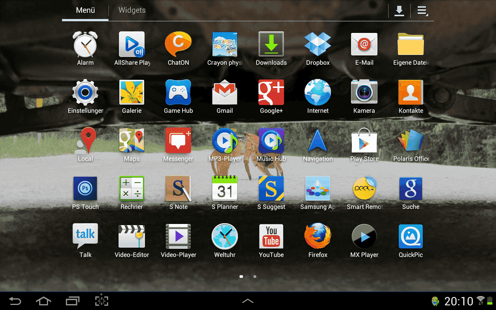Launch Dropbox
Image resolution: width=496 pixels, height=310 pixels.
pos(318,49)
